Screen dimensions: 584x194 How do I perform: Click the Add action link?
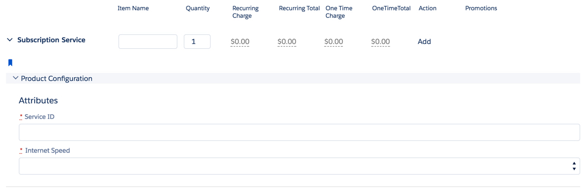coord(424,42)
